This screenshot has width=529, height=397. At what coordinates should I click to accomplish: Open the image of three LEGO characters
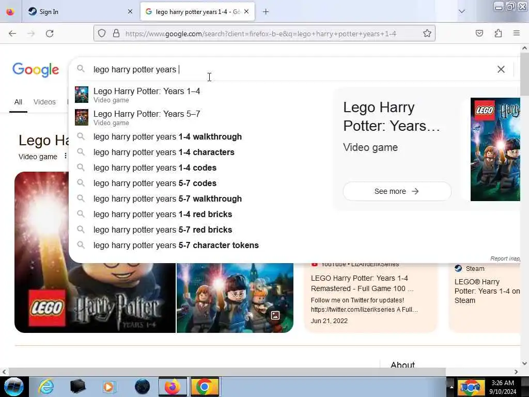pos(235,298)
